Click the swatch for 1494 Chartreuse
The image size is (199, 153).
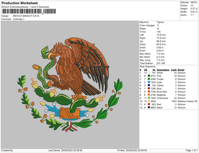click(149, 98)
